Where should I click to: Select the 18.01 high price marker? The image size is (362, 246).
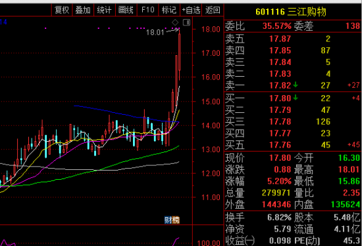155,32
